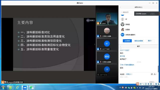Open Internet Explorer from the taskbar
Viewport: 160px width, 90px height.
[x=18, y=88]
